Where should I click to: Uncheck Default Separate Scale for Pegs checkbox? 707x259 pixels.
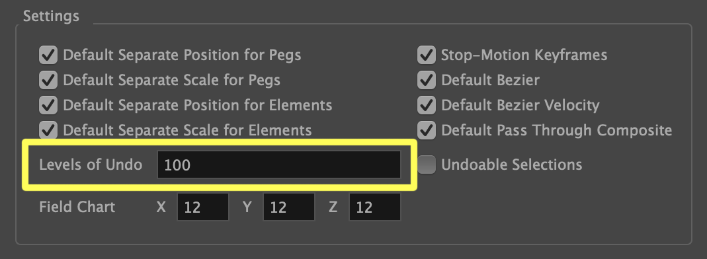tap(48, 81)
